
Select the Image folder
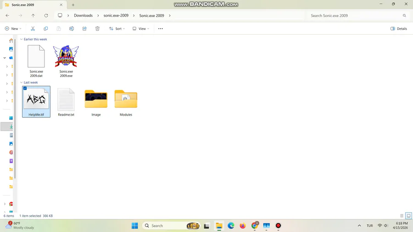pyautogui.click(x=96, y=102)
